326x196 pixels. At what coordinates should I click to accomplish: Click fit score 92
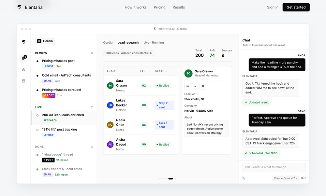click(144, 86)
